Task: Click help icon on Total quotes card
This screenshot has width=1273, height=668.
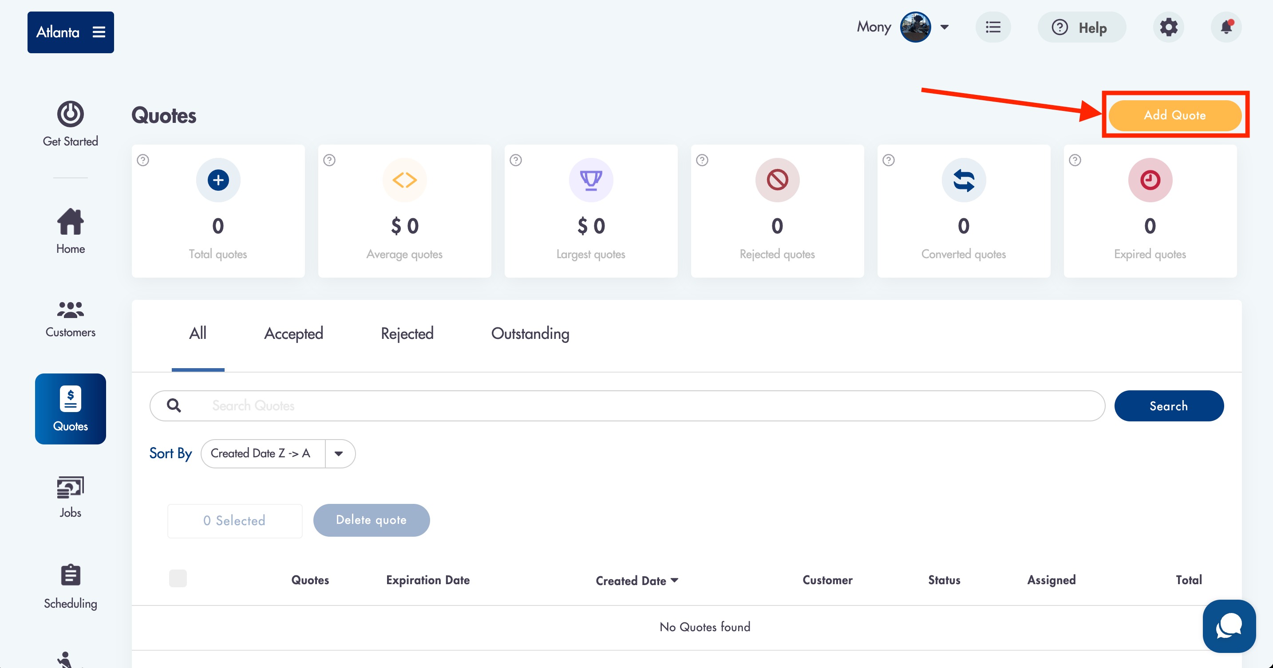Action: (x=143, y=160)
